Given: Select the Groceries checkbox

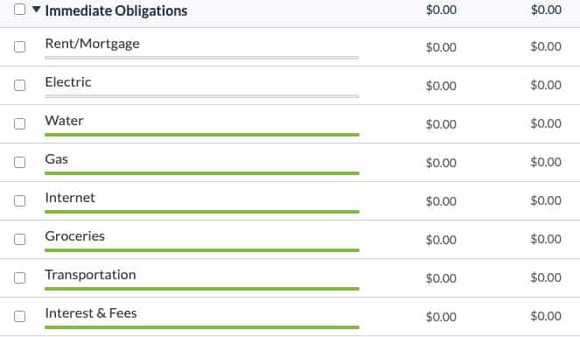Looking at the screenshot, I should point(19,239).
